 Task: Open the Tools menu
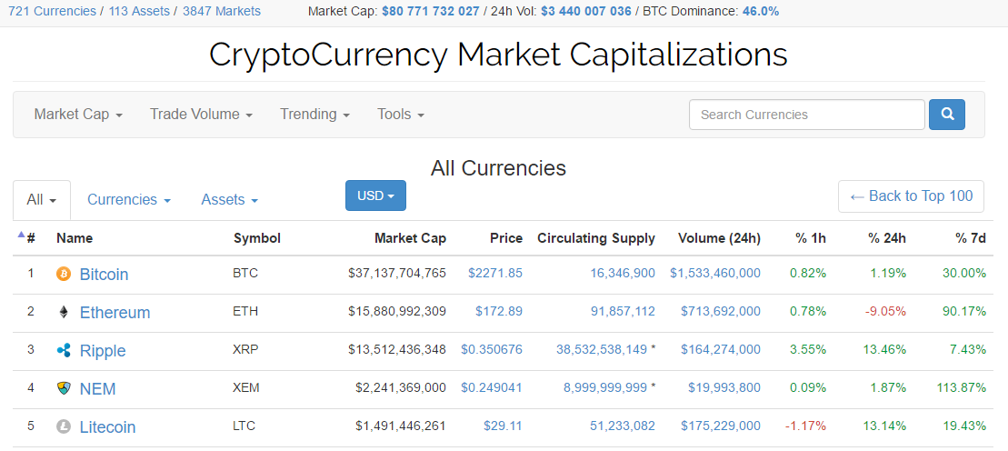click(401, 115)
